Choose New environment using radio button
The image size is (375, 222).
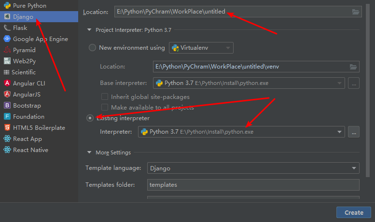pos(92,48)
